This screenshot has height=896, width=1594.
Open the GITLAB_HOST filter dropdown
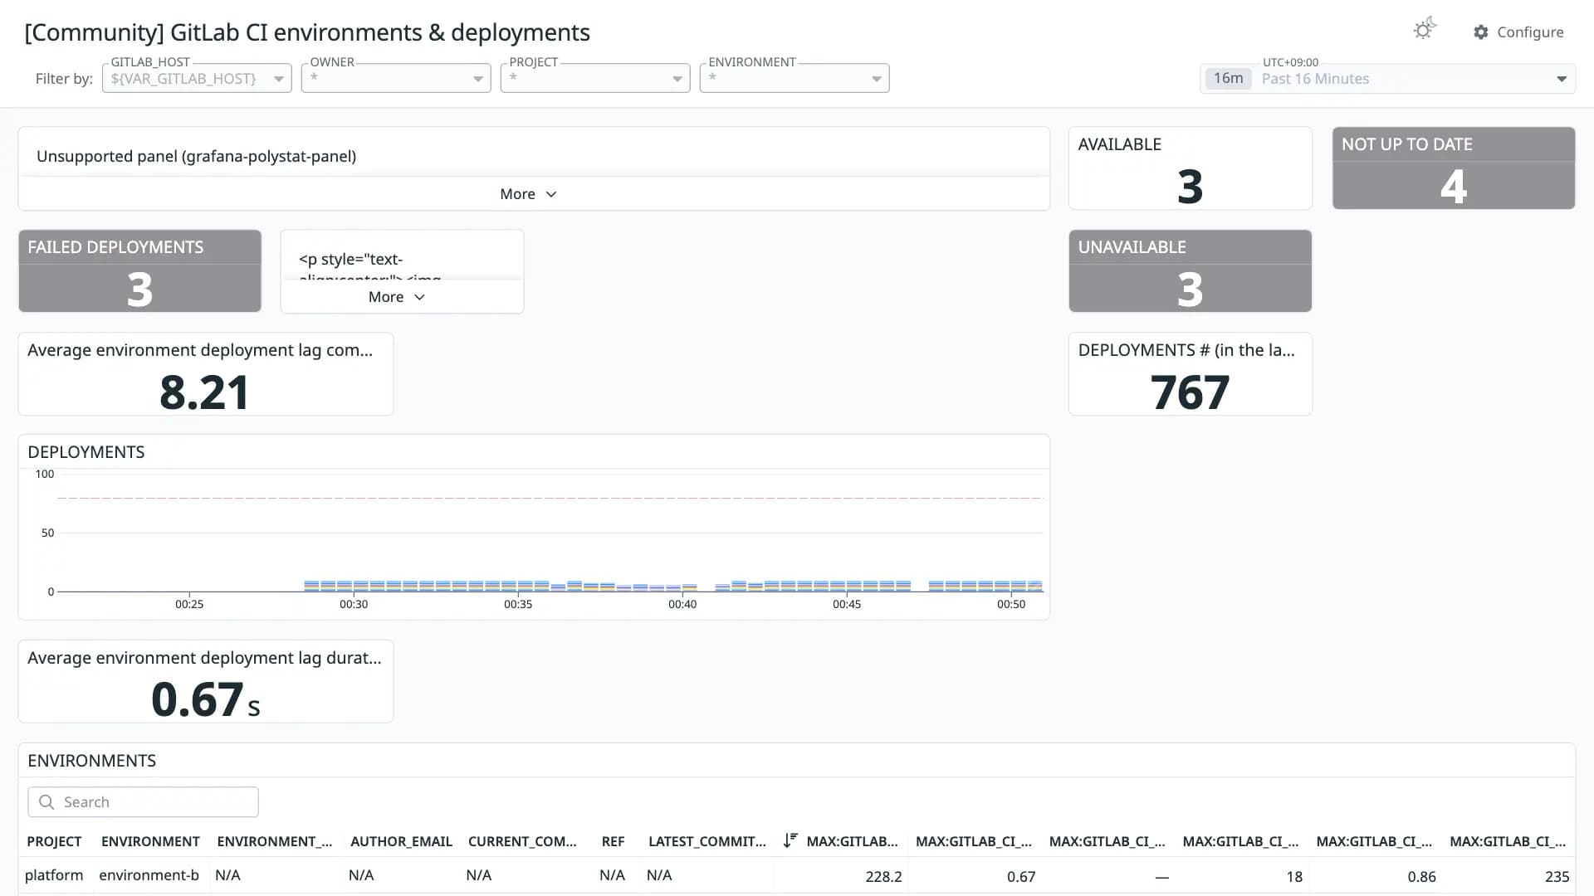(197, 78)
